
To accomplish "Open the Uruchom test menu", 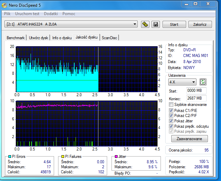I will pos(27,14).
